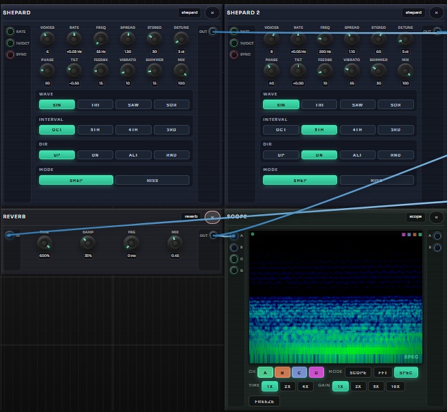Switch Scope mode to SCOPE
This screenshot has height=412, width=447.
356,372
